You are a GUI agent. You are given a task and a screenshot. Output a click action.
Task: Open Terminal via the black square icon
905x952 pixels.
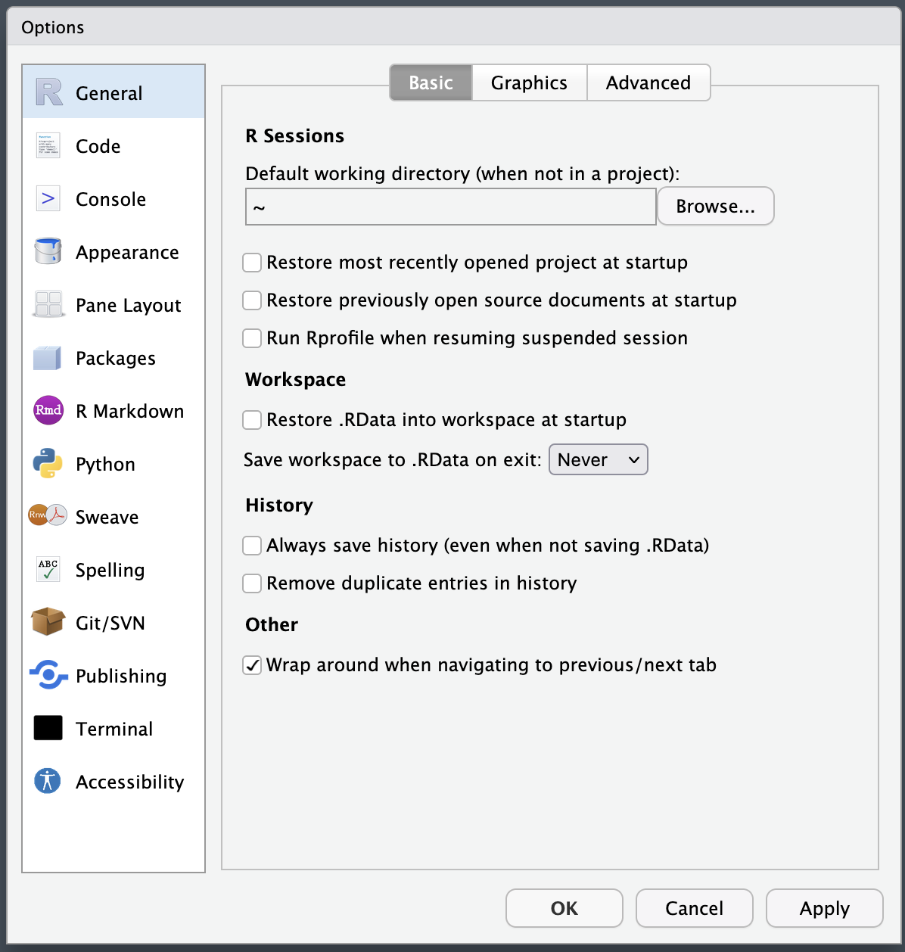(48, 728)
